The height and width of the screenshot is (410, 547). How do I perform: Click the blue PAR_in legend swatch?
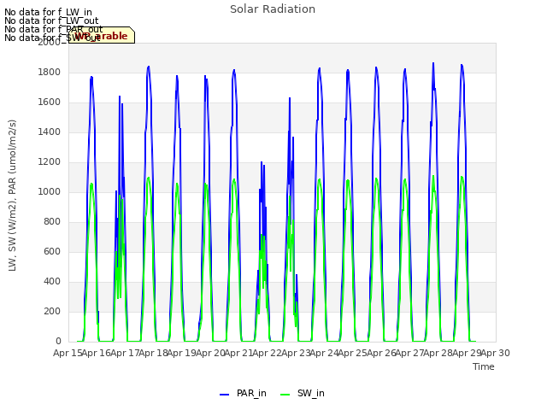click(x=224, y=395)
